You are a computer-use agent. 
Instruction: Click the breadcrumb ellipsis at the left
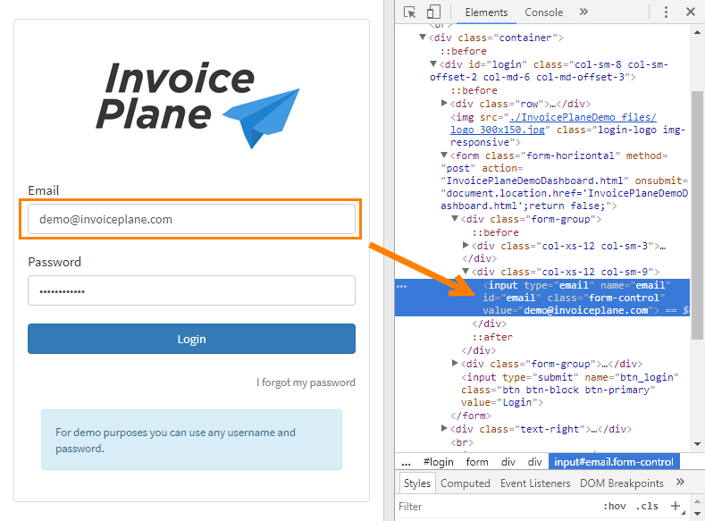coord(406,463)
